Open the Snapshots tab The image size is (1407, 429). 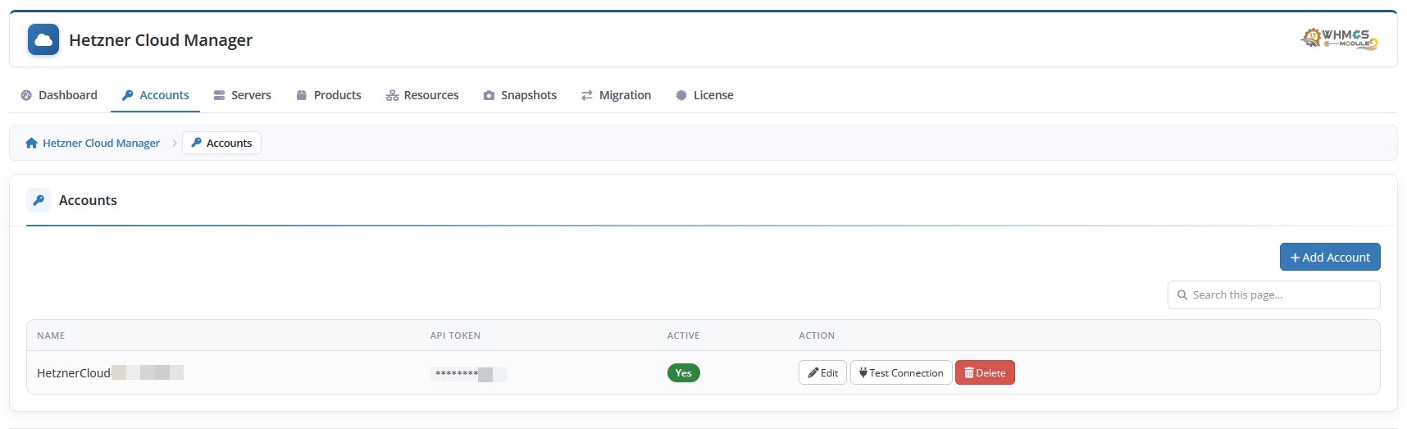(x=520, y=95)
